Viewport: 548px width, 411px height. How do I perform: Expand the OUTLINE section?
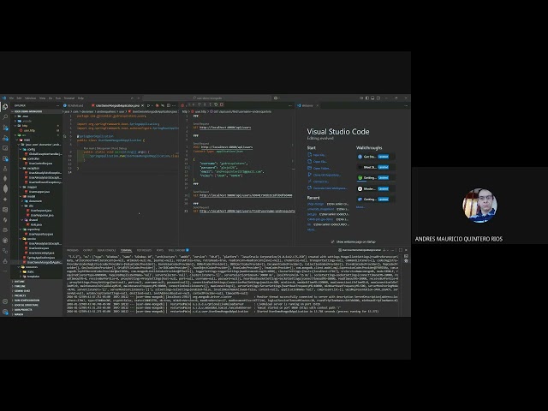click(x=19, y=282)
